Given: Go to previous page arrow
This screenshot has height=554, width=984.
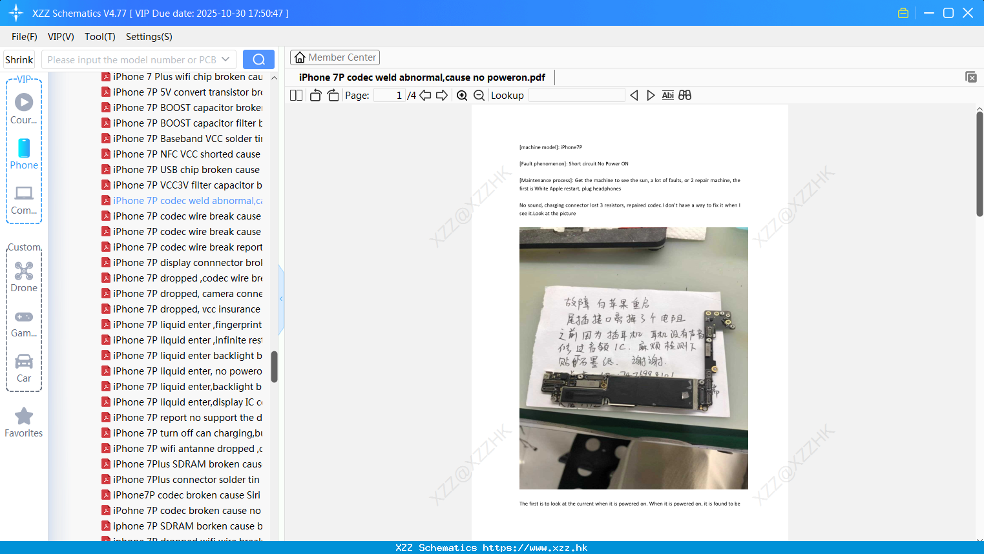Looking at the screenshot, I should (x=425, y=96).
